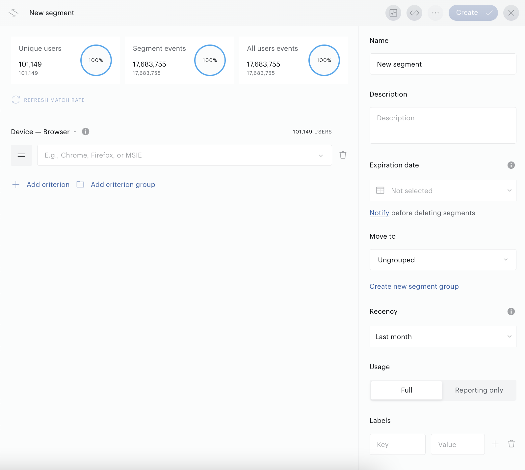The image size is (525, 470).
Task: Delete the Browser criterion with trash icon
Action: 343,155
